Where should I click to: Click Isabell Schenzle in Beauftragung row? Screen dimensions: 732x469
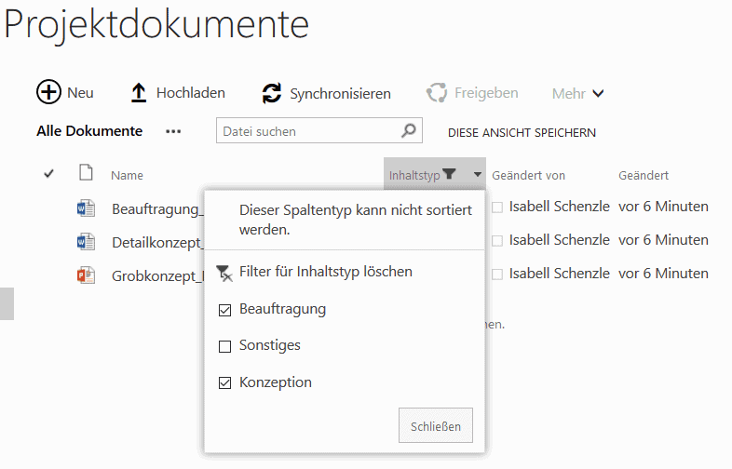coord(560,207)
